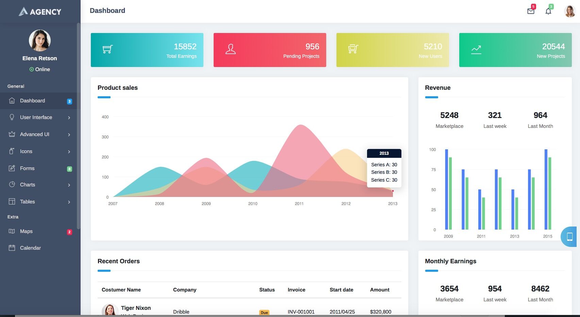Expand the Advanced UI menu chevron
580x317 pixels.
[x=69, y=135]
